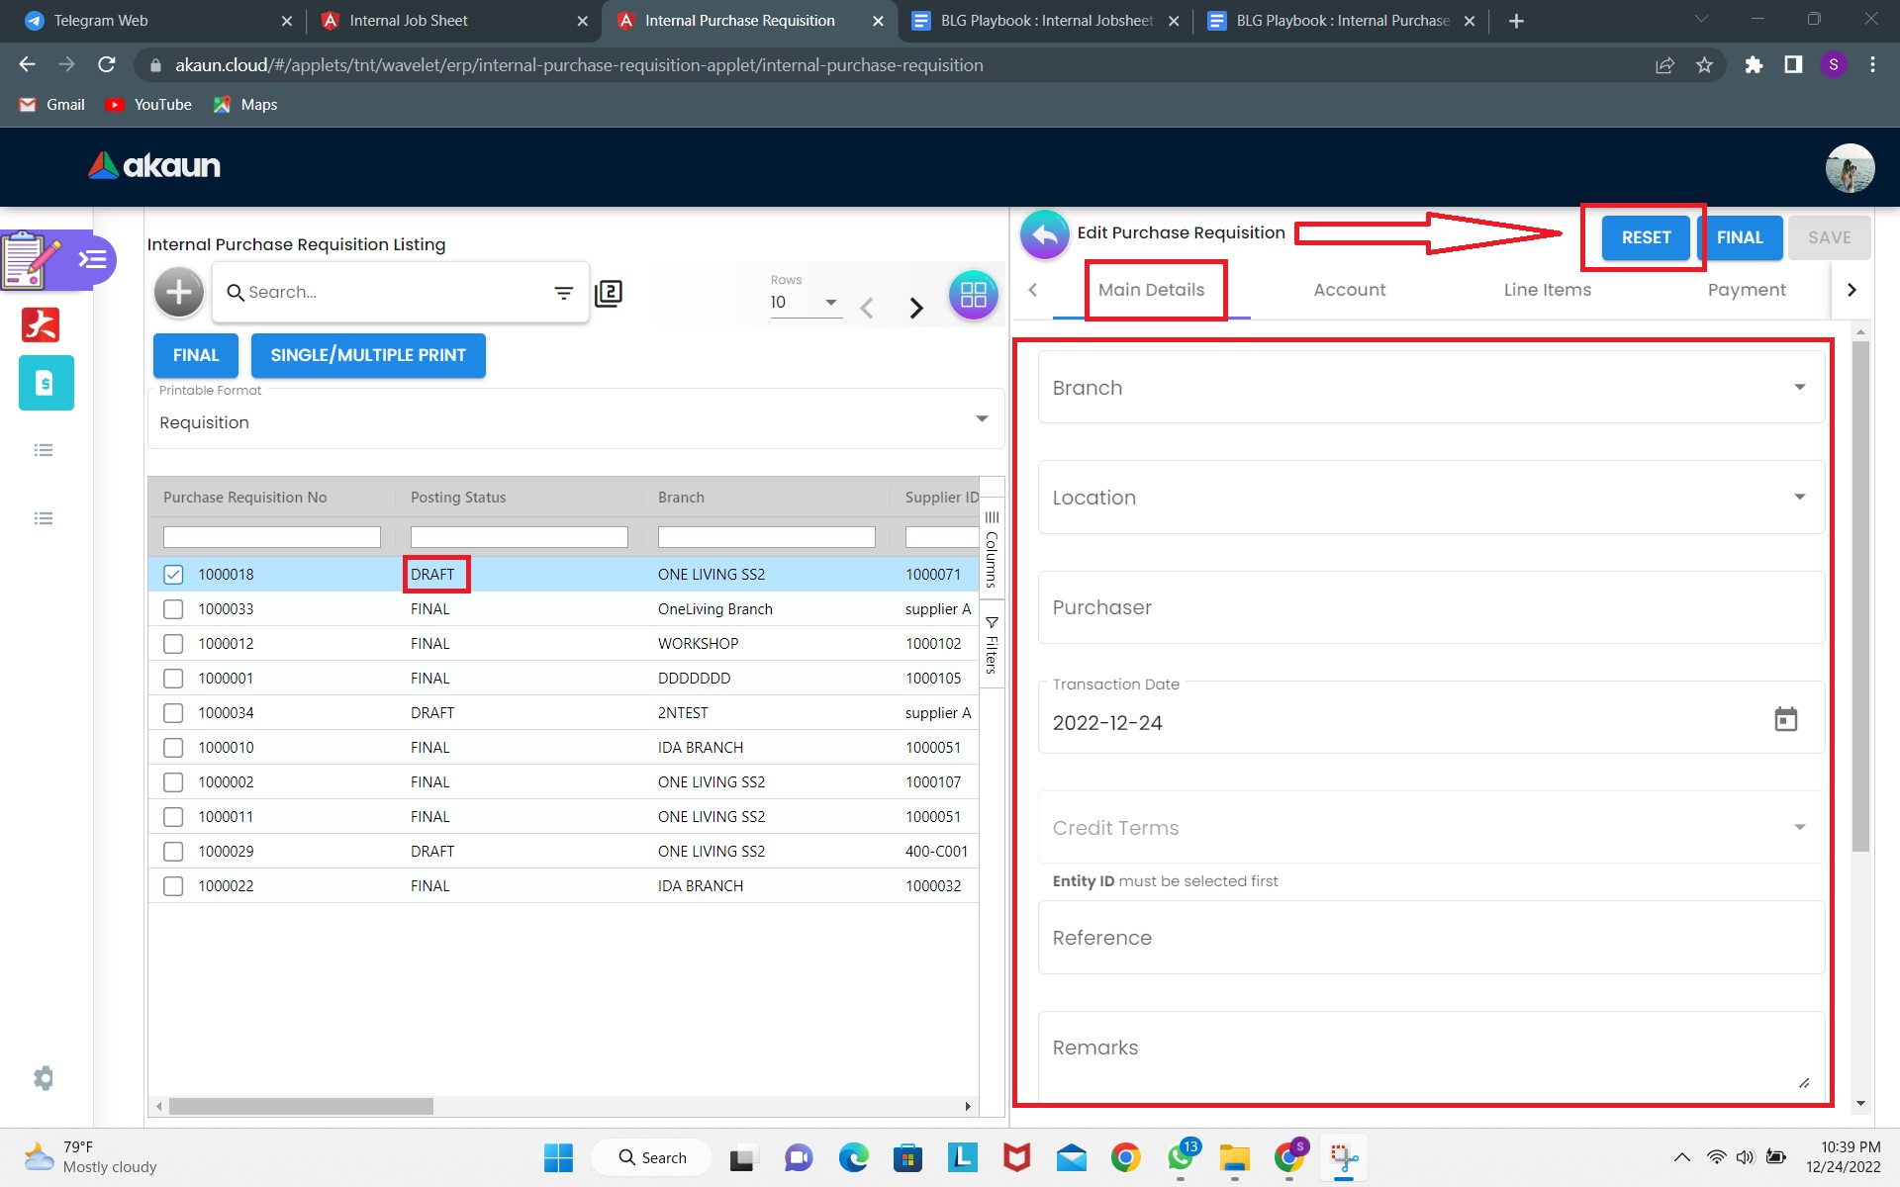Switch to the Account tab
1900x1187 pixels.
(1349, 290)
